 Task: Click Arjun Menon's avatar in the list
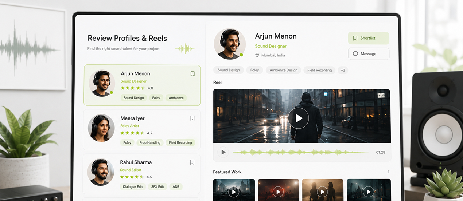tap(102, 83)
